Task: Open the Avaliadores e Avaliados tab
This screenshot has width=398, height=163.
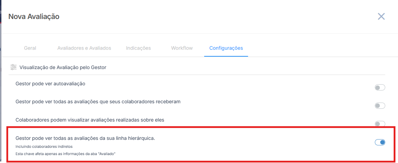Action: [84, 48]
